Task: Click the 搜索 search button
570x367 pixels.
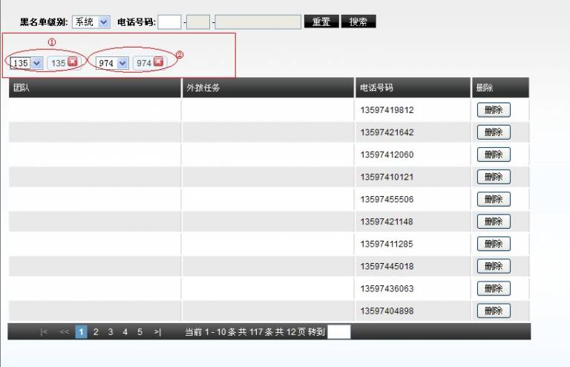Action: point(358,22)
